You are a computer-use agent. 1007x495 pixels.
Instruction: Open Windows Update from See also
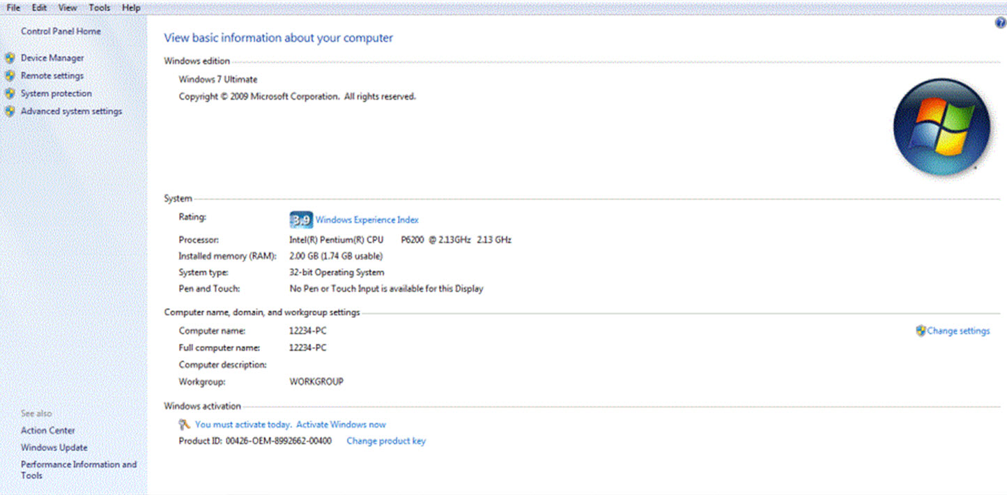[x=54, y=448]
